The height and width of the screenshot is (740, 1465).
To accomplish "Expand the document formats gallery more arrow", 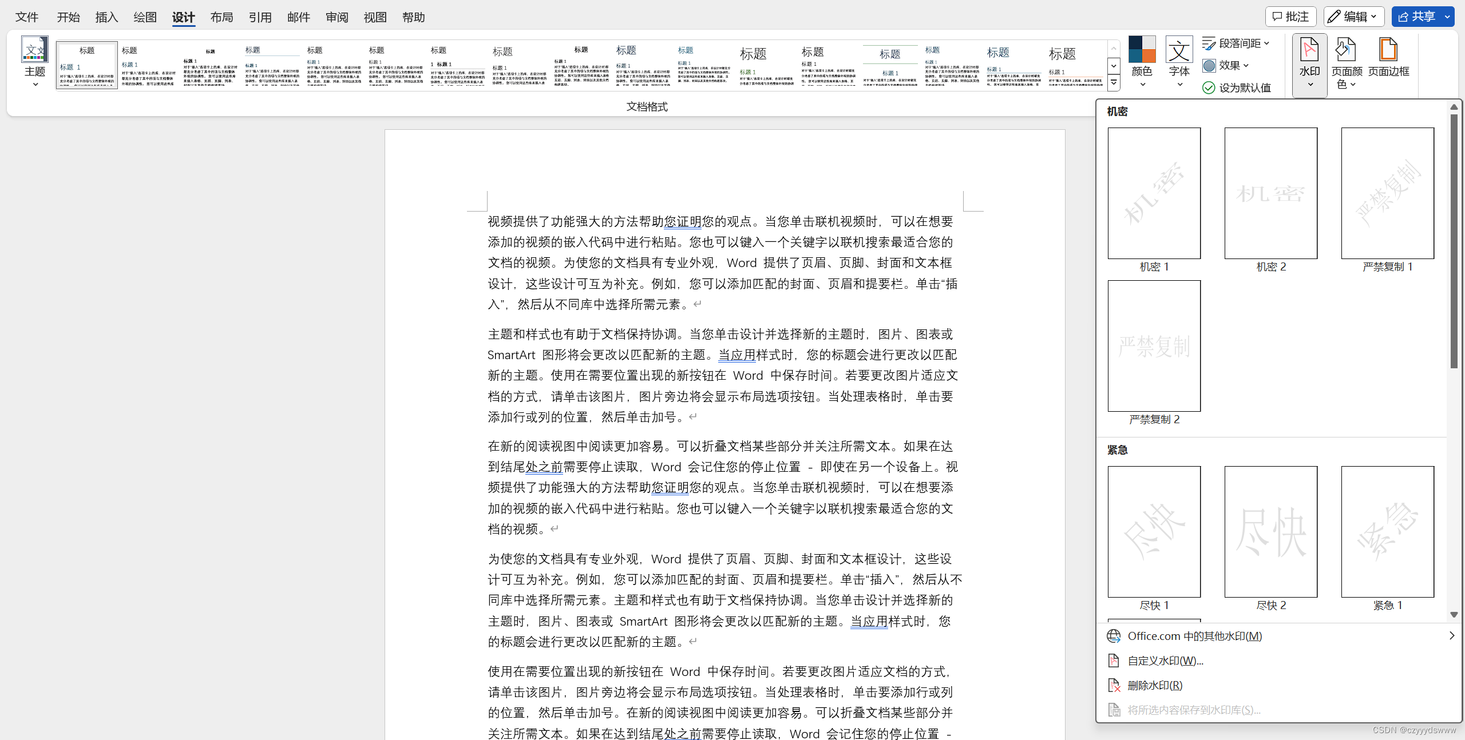I will (x=1114, y=83).
